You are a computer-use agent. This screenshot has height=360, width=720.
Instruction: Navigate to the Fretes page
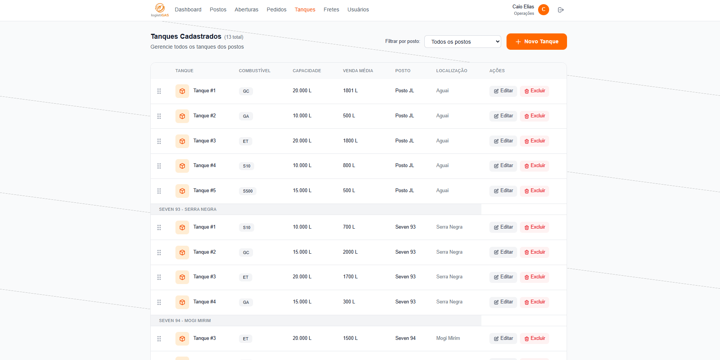(x=331, y=9)
